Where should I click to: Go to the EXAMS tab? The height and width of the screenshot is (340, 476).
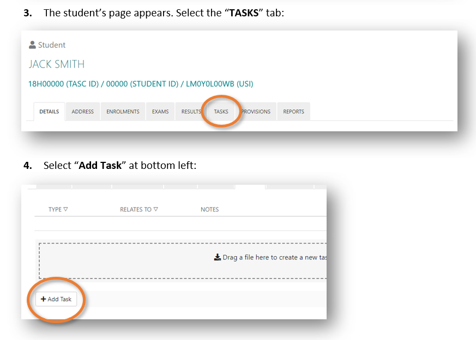point(160,112)
